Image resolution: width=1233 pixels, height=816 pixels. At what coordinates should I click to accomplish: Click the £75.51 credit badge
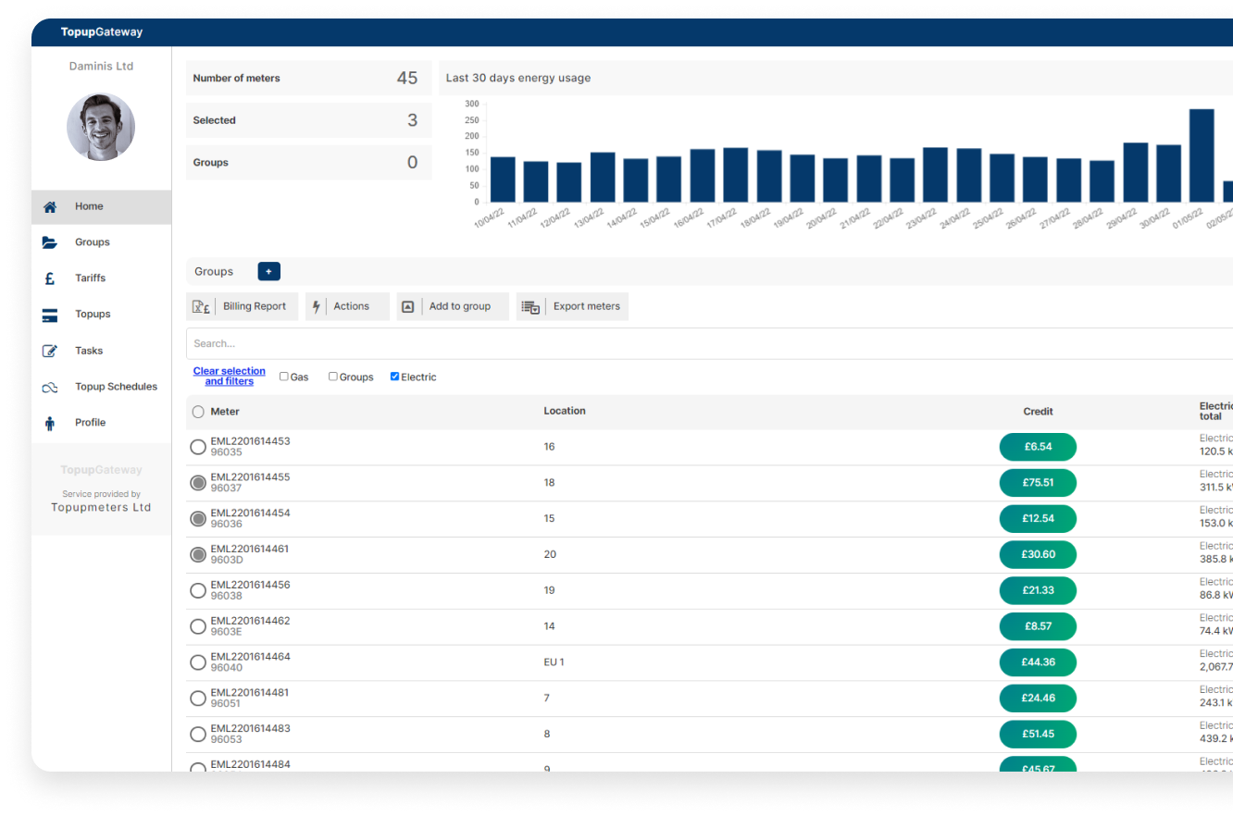coord(1038,483)
